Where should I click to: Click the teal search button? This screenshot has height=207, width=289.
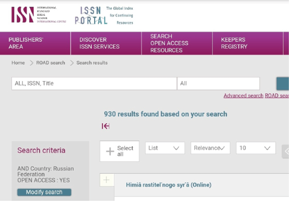pyautogui.click(x=283, y=83)
